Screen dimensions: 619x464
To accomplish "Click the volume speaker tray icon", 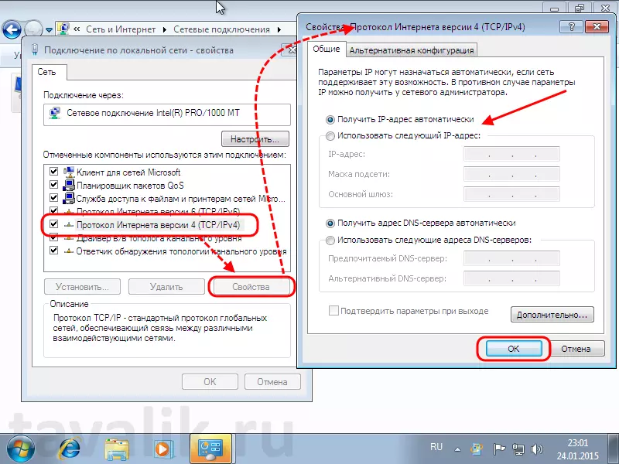I will coord(536,449).
